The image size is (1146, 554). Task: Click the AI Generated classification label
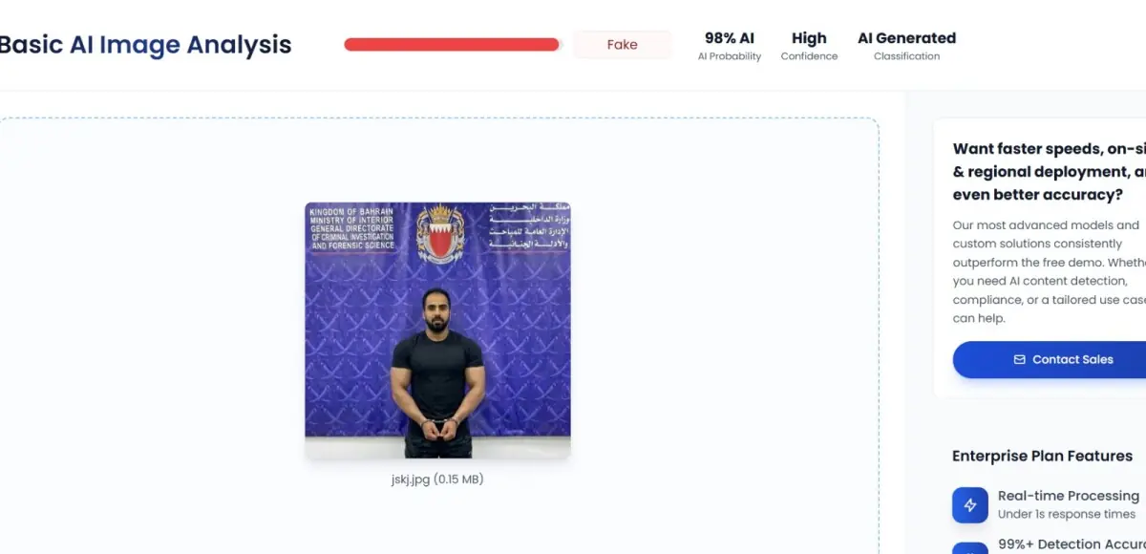[x=906, y=38]
